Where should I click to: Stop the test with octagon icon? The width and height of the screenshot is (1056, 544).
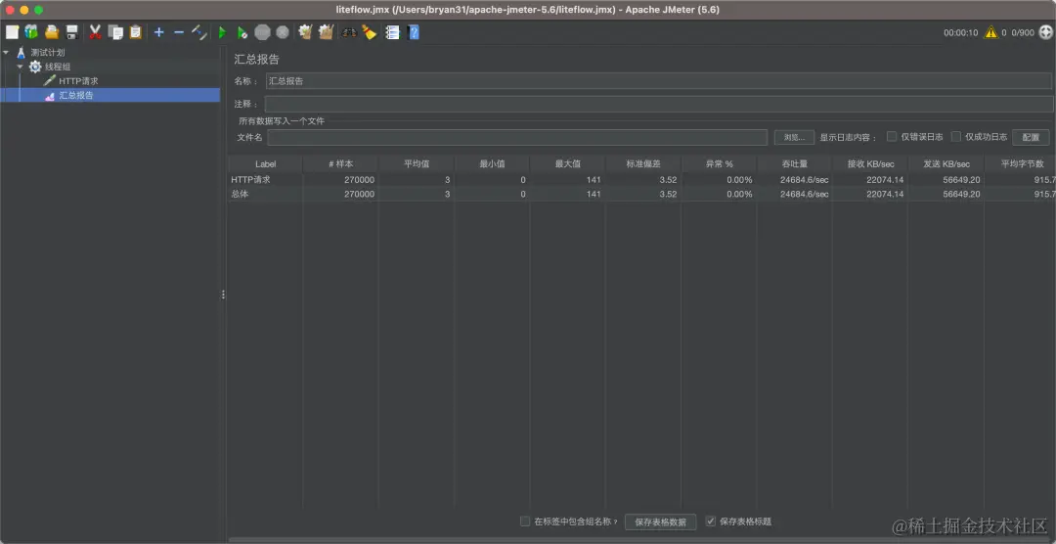[263, 31]
